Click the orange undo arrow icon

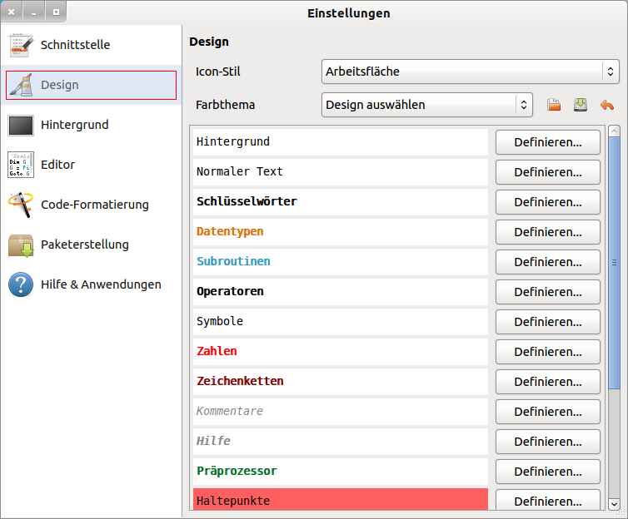606,105
